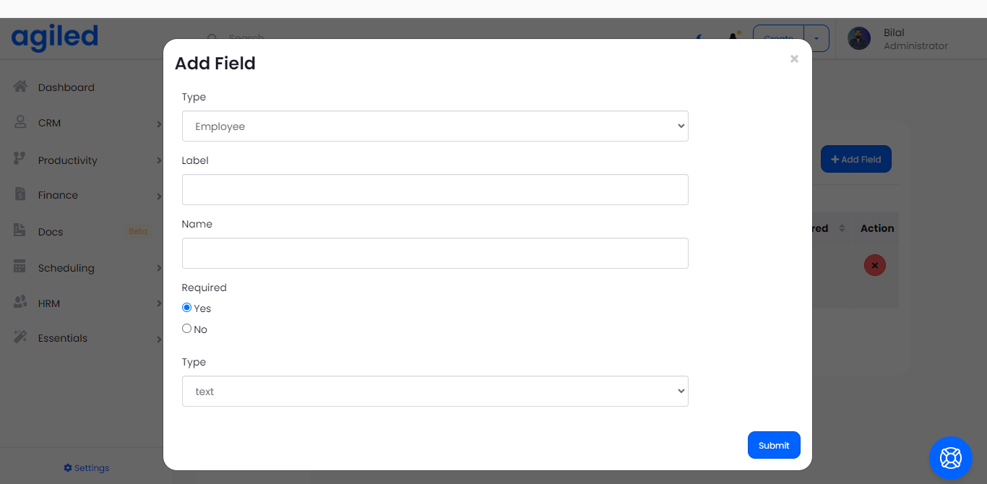Click the CRM person icon

click(20, 122)
